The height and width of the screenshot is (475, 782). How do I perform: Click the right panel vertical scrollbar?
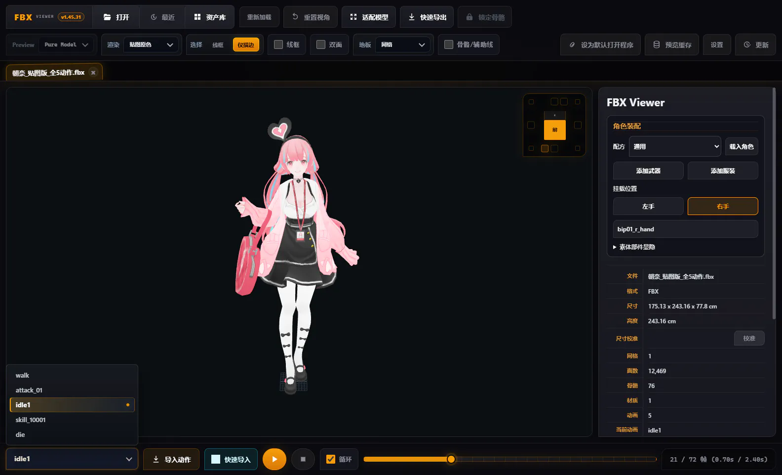point(774,203)
